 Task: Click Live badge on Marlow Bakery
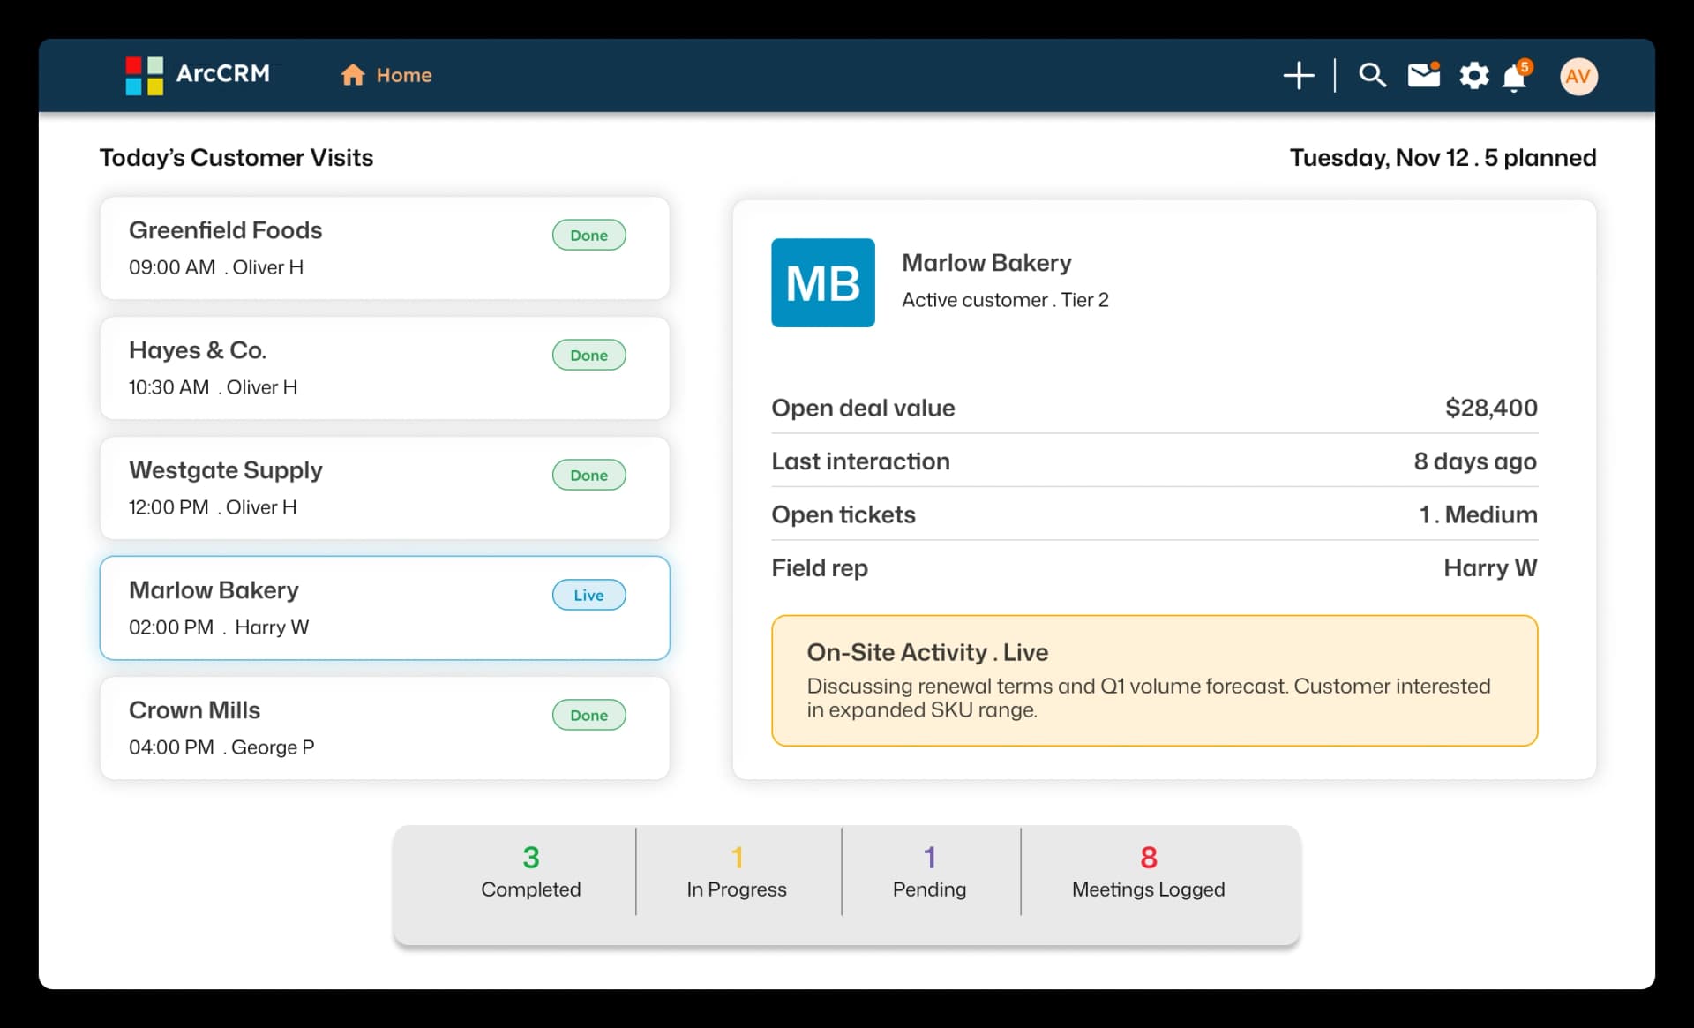click(589, 595)
